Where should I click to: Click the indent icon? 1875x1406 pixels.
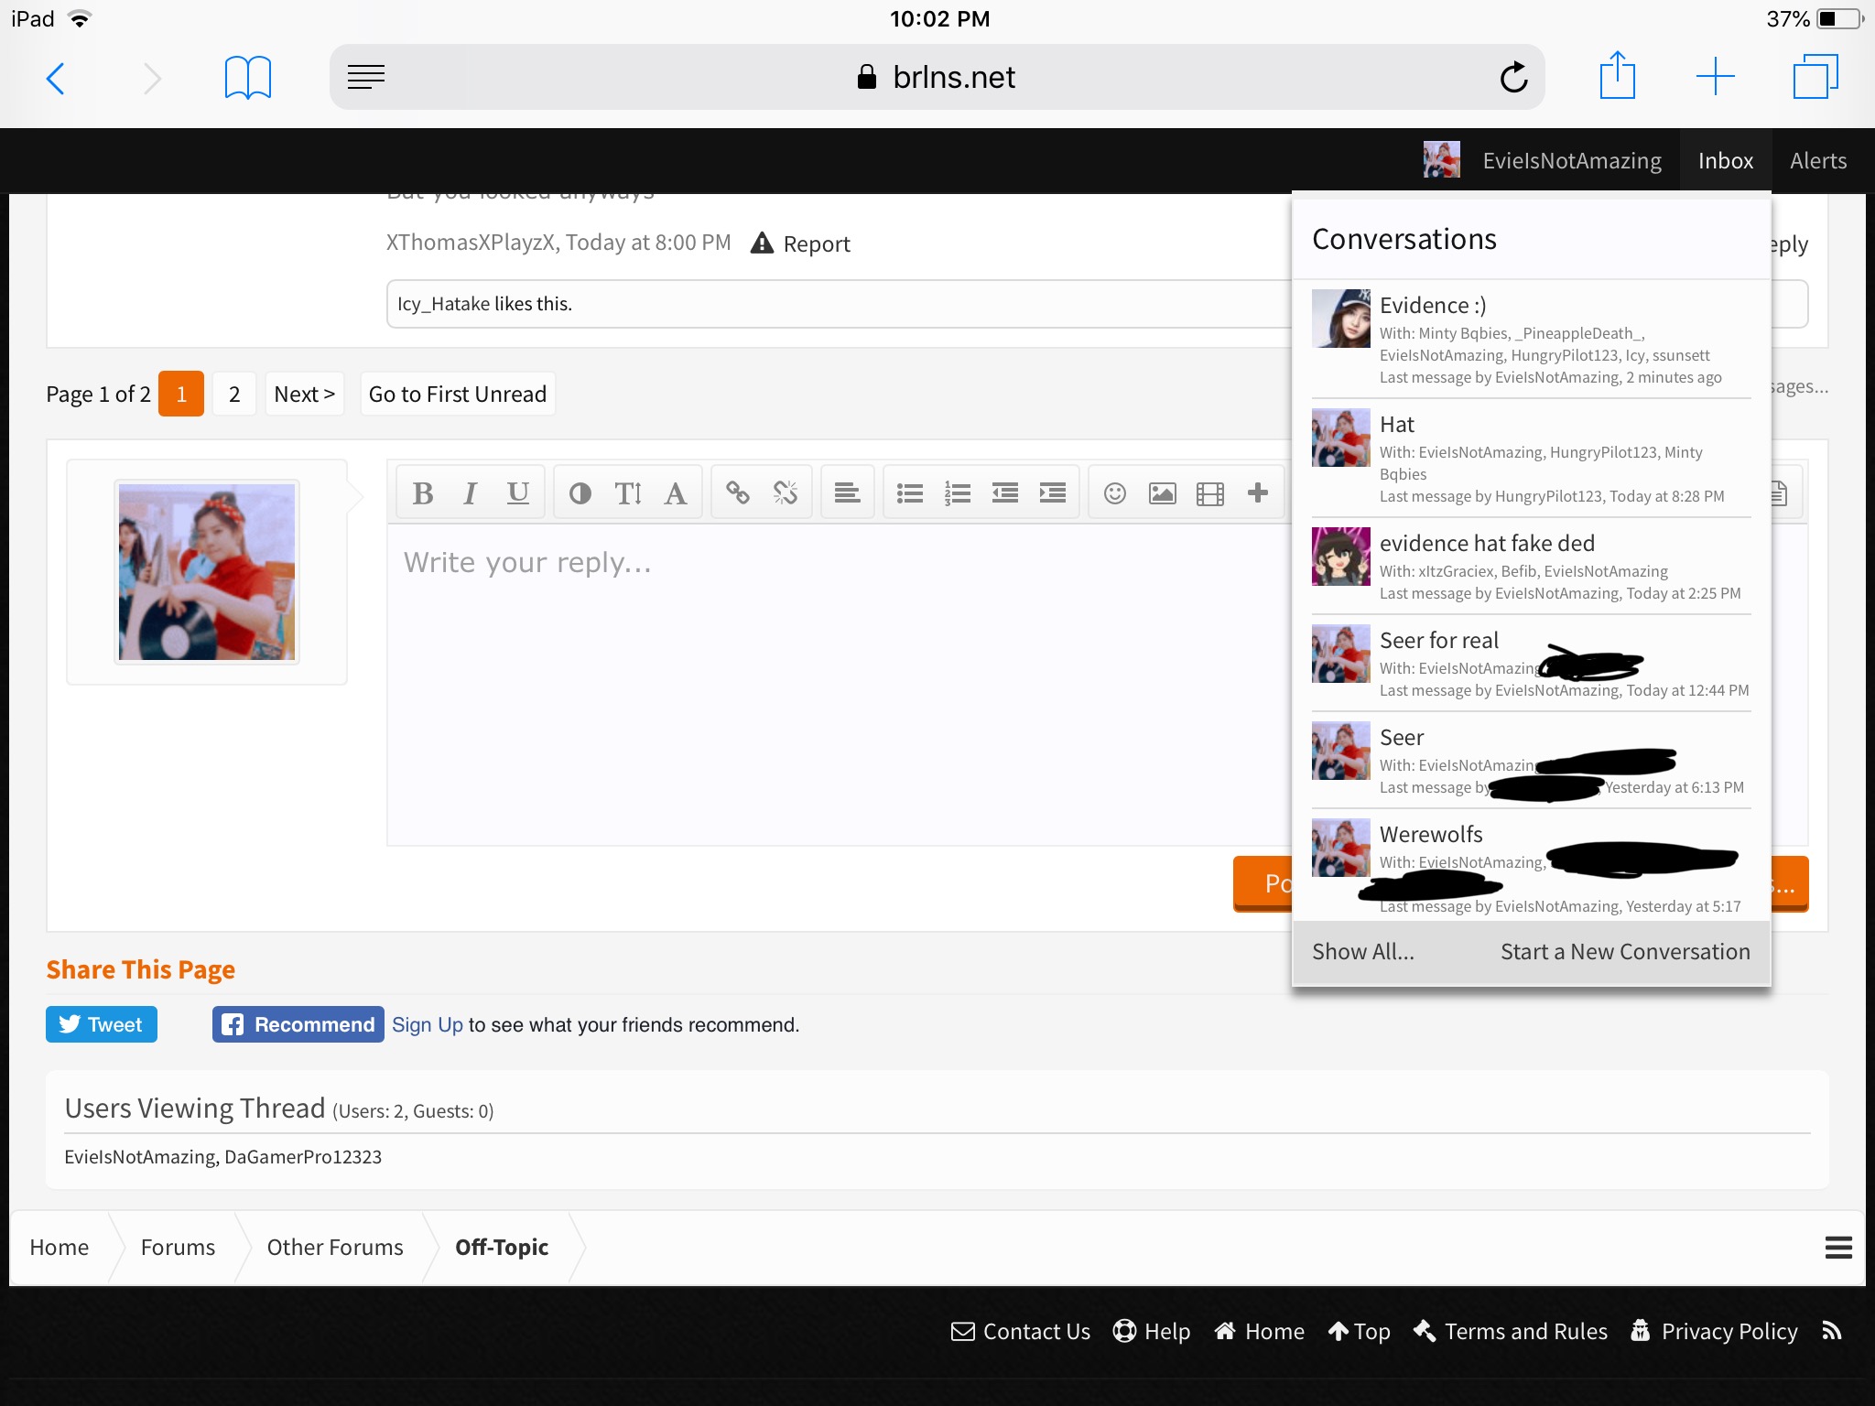[x=1053, y=493]
